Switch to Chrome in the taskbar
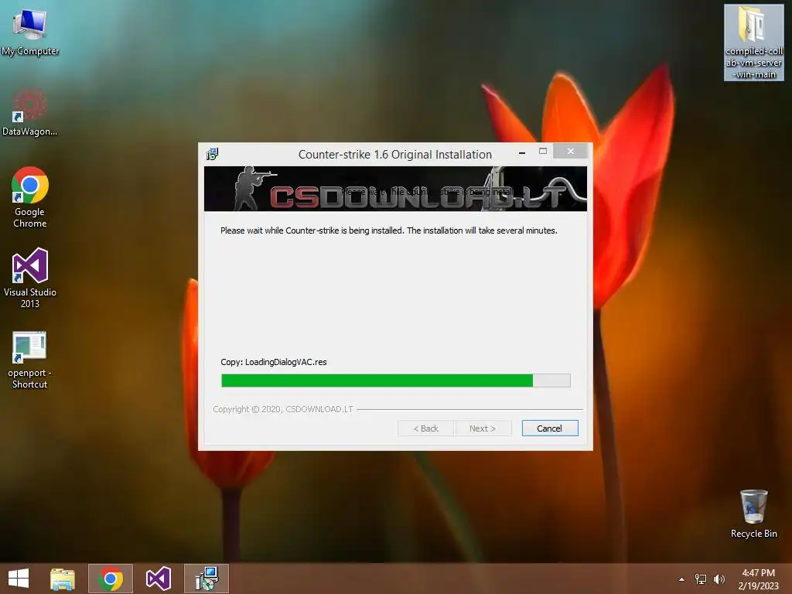 tap(111, 579)
